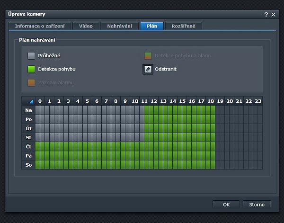The width and height of the screenshot is (284, 223).
Task: Select hour 19 column header
Action: pyautogui.click(x=220, y=101)
